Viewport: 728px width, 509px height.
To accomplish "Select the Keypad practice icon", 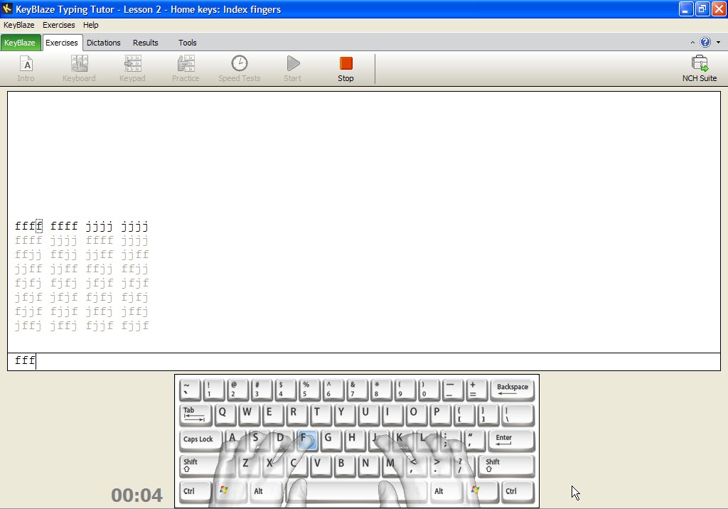I will [132, 68].
